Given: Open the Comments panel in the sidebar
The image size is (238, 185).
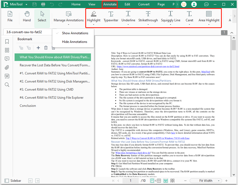Looking at the screenshot, I should [7, 59].
